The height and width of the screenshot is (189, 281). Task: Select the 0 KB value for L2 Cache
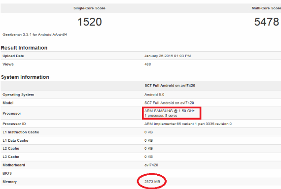point(148,149)
